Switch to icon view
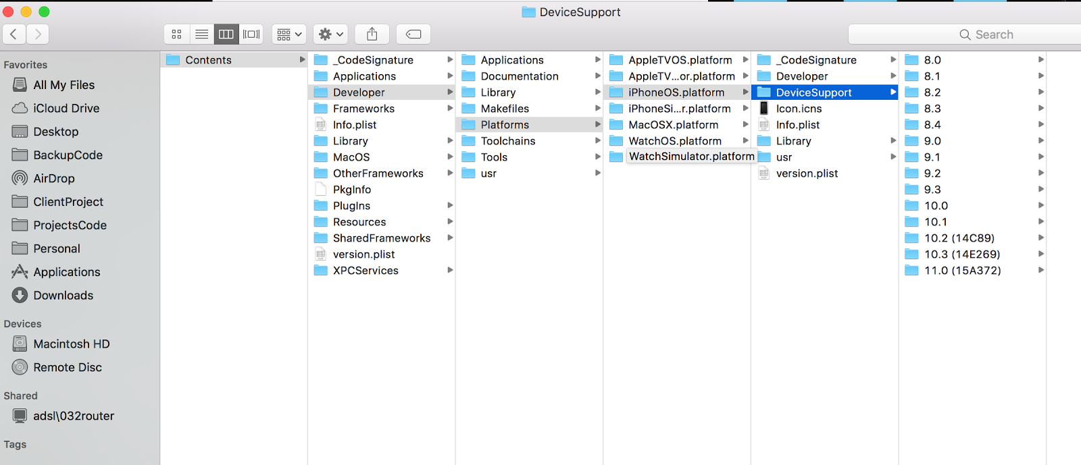Image resolution: width=1081 pixels, height=465 pixels. (x=176, y=34)
